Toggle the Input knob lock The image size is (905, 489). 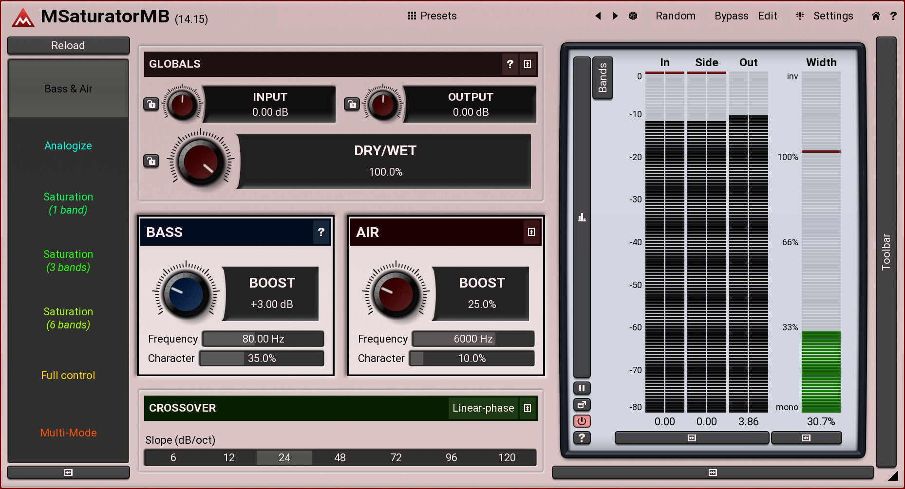tap(151, 104)
